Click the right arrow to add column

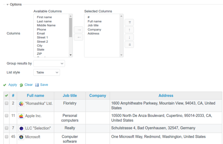point(78,30)
